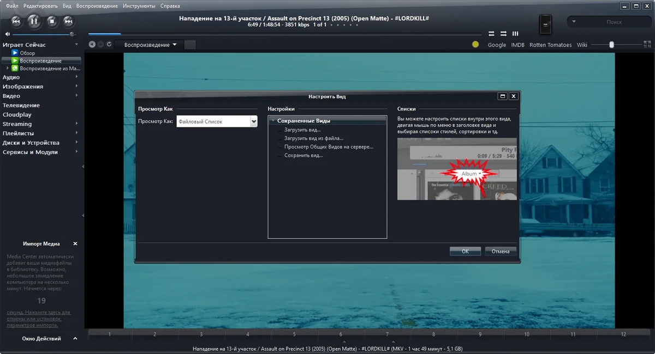
Task: Toggle the shuffle mode icon
Action: click(x=503, y=33)
